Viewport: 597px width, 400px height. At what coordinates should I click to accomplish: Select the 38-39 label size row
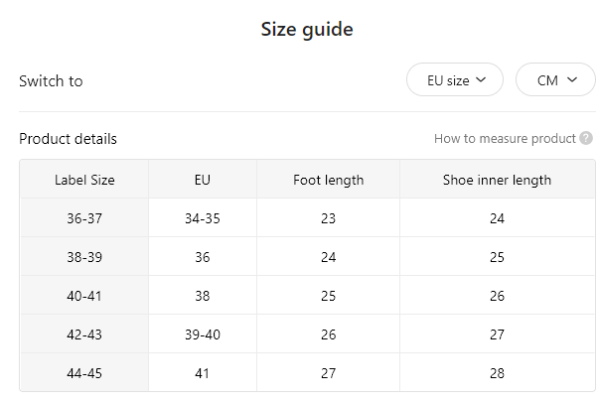[x=308, y=257]
